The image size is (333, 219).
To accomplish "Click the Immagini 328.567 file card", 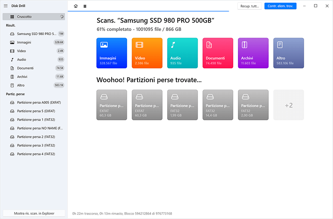I will [x=112, y=53].
